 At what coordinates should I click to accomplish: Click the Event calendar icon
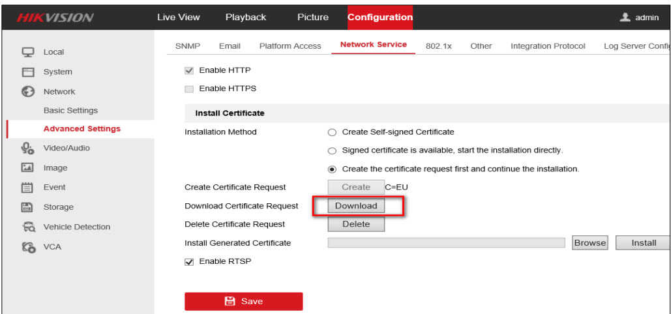28,188
